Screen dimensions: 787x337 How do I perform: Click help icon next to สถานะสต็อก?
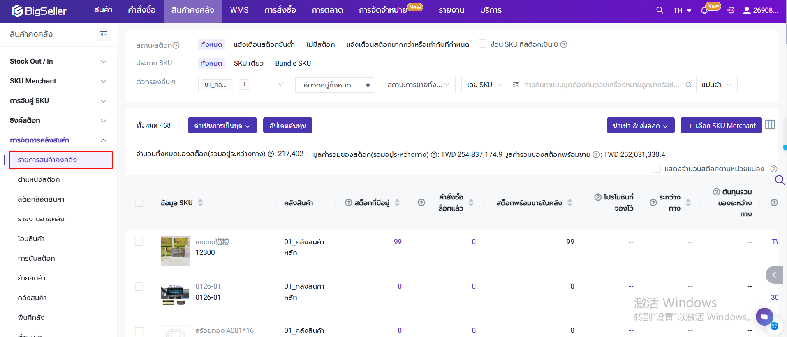coord(176,45)
